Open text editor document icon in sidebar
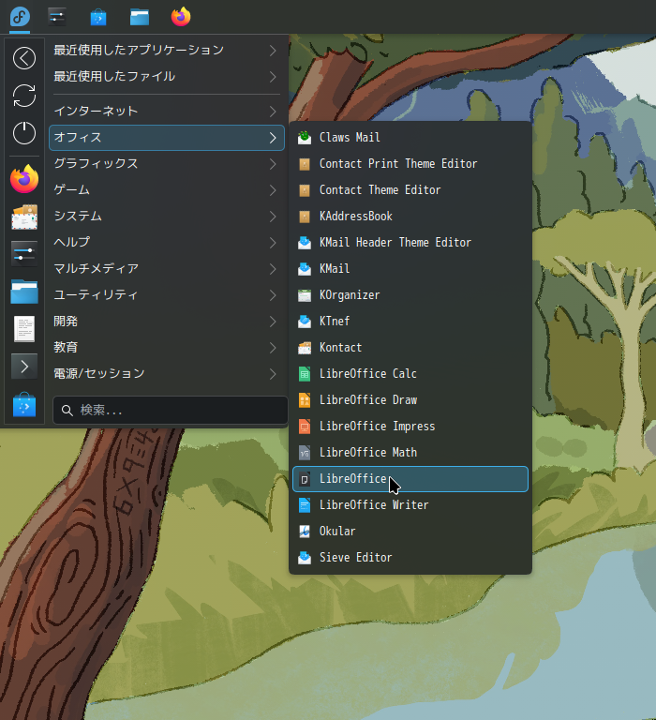This screenshot has height=720, width=656. pyautogui.click(x=24, y=329)
